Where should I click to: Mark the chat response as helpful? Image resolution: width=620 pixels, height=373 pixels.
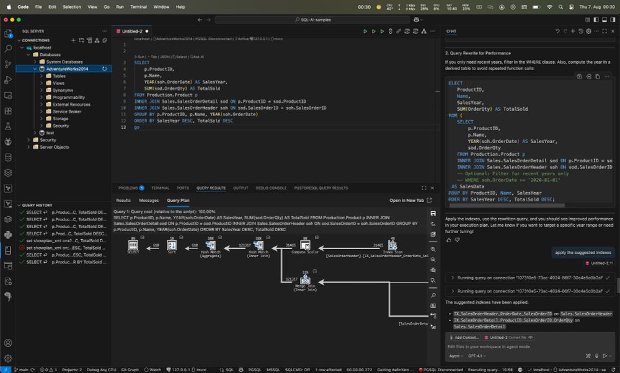pyautogui.click(x=448, y=240)
